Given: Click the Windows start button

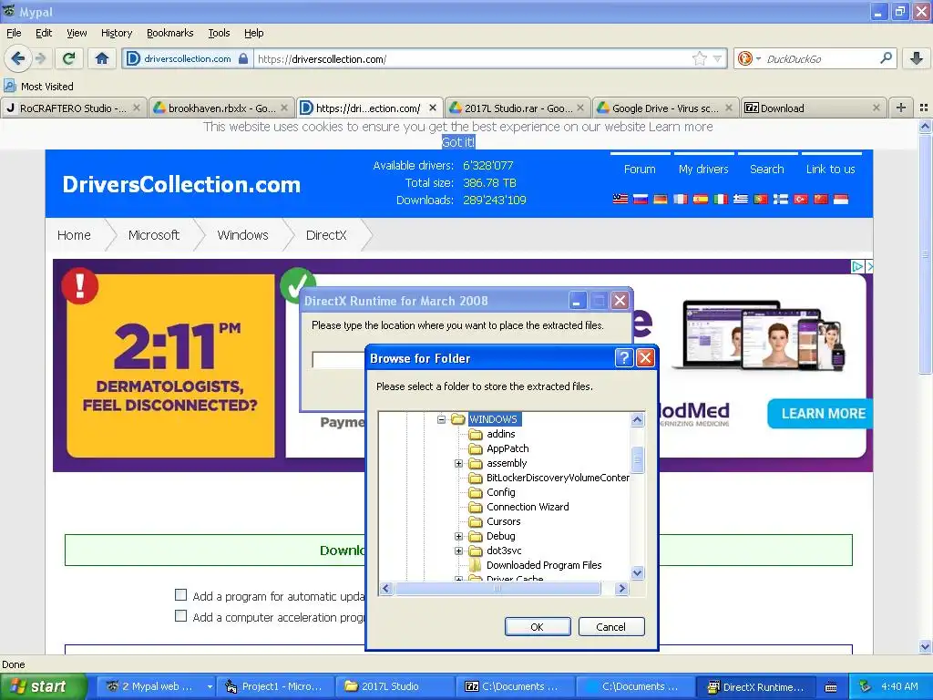Looking at the screenshot, I should (x=43, y=686).
